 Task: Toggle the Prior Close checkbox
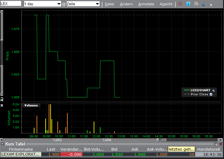tap(211, 94)
